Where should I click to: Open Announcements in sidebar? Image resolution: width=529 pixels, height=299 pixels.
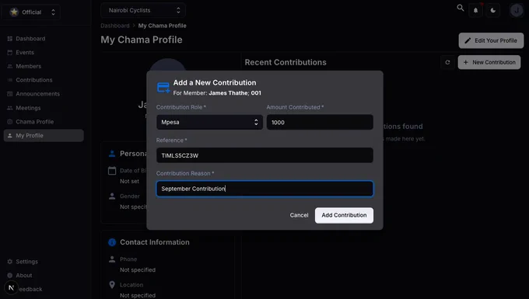coord(37,94)
